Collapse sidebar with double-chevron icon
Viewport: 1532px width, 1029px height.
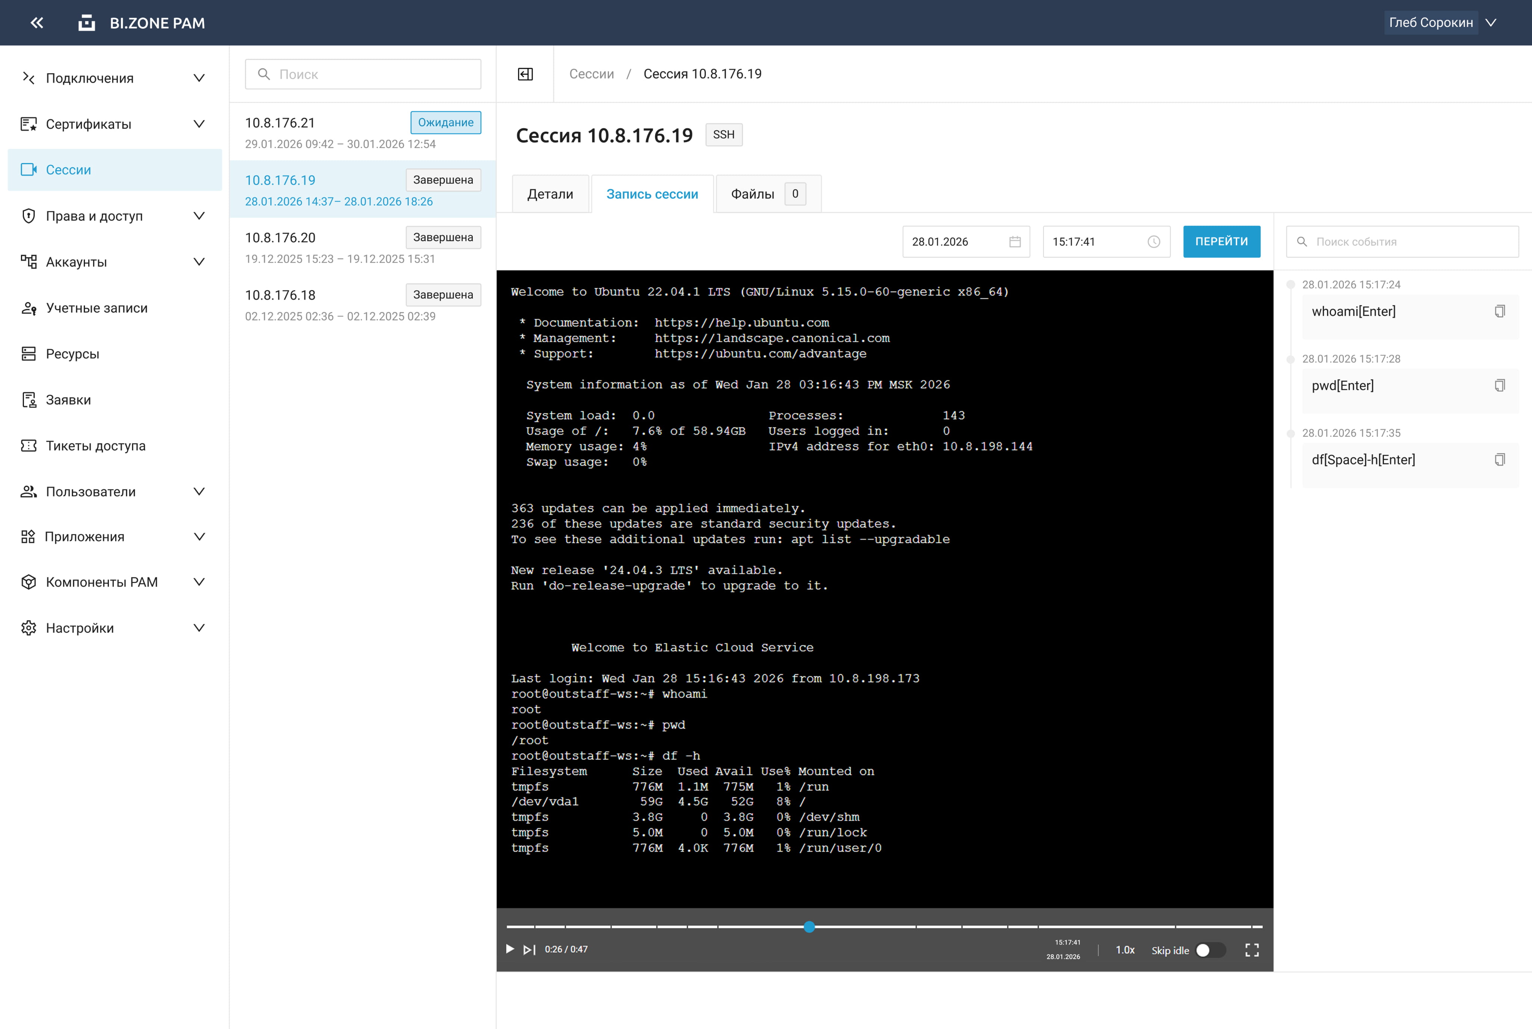click(x=37, y=23)
